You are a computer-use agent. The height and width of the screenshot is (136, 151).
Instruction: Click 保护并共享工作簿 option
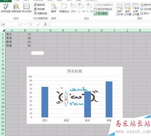pos(146,5)
